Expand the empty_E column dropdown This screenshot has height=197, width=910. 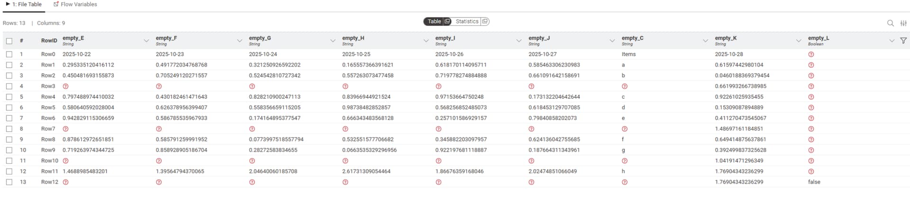tap(146, 41)
